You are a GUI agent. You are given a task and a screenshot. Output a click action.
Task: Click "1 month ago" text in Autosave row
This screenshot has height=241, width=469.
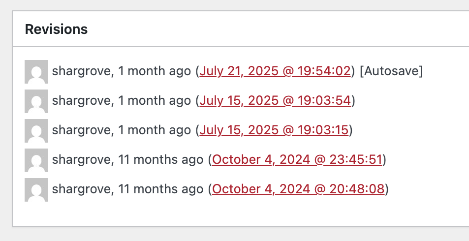155,72
